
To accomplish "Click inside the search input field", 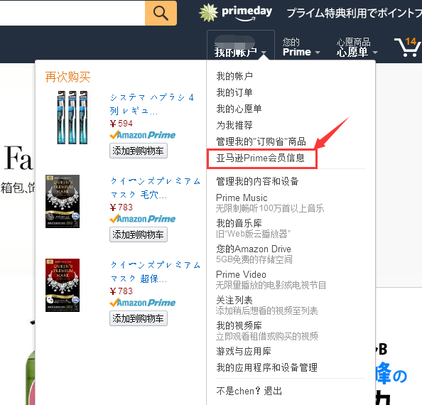I will coord(72,13).
